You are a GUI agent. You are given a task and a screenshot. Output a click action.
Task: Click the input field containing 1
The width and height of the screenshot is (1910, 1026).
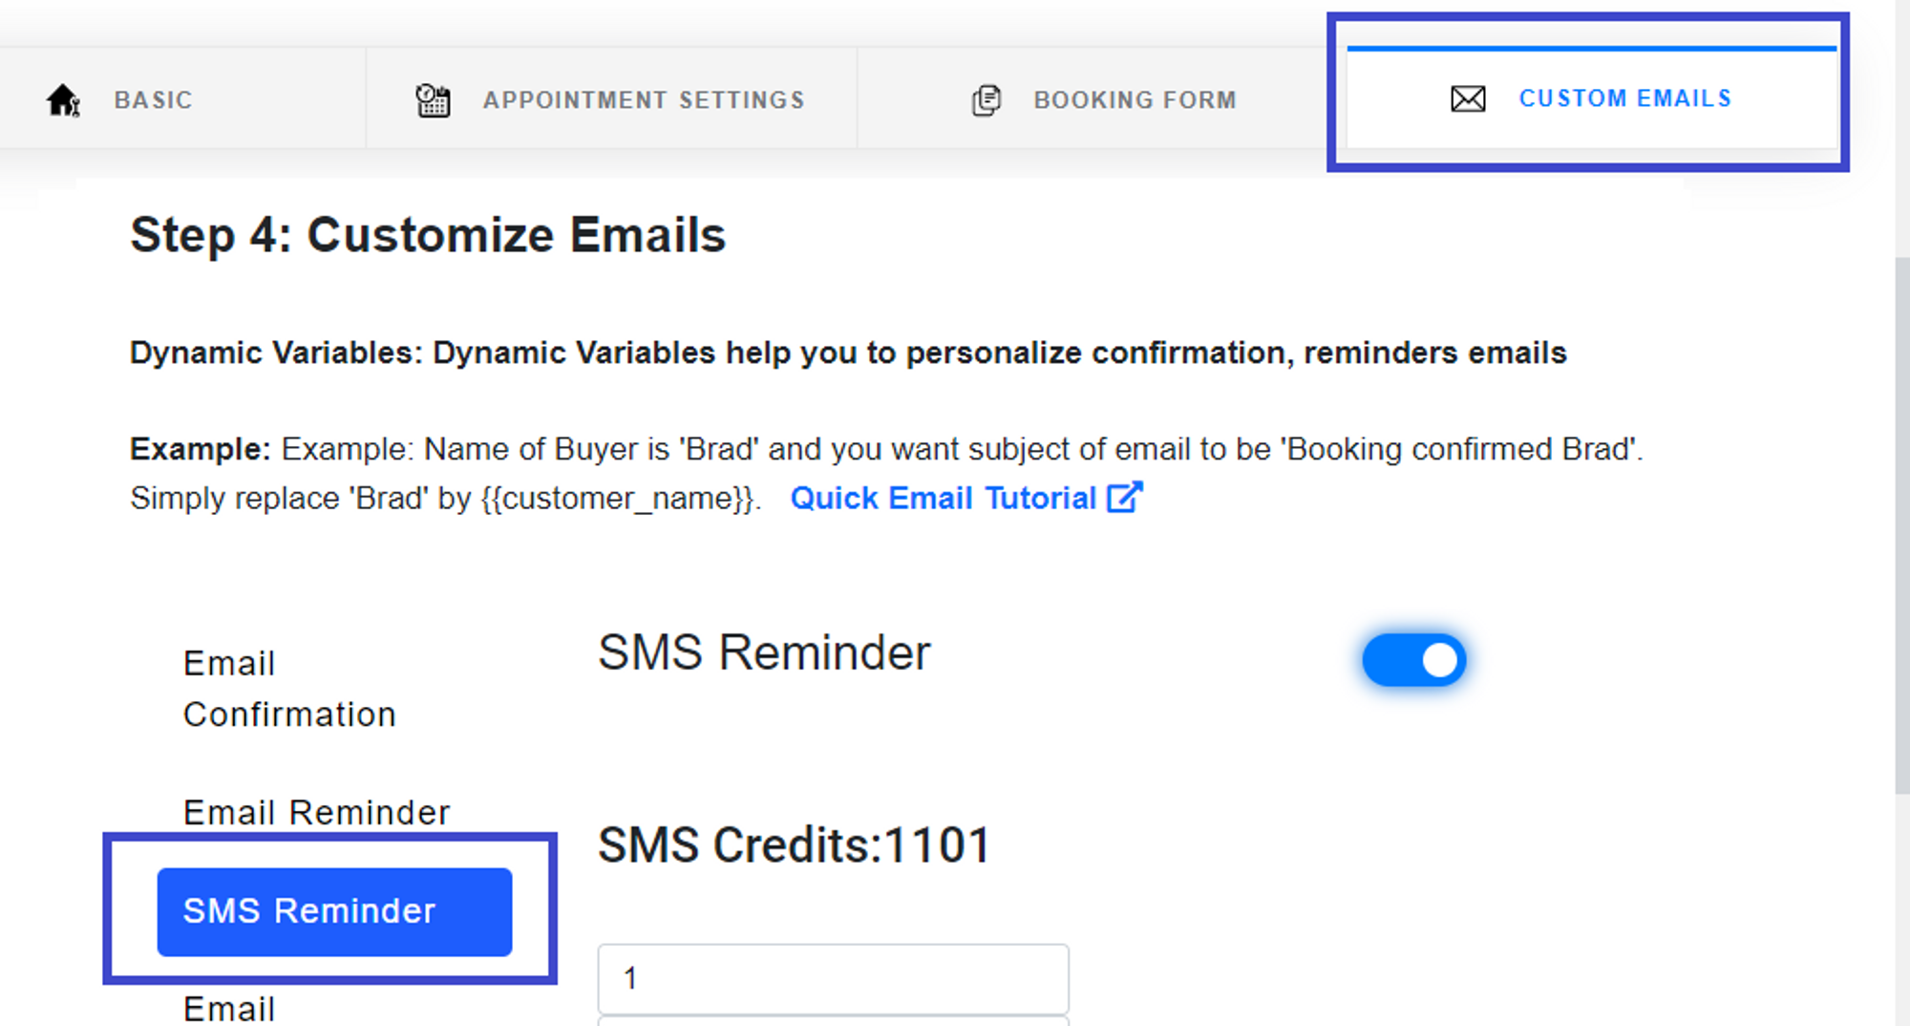tap(833, 978)
